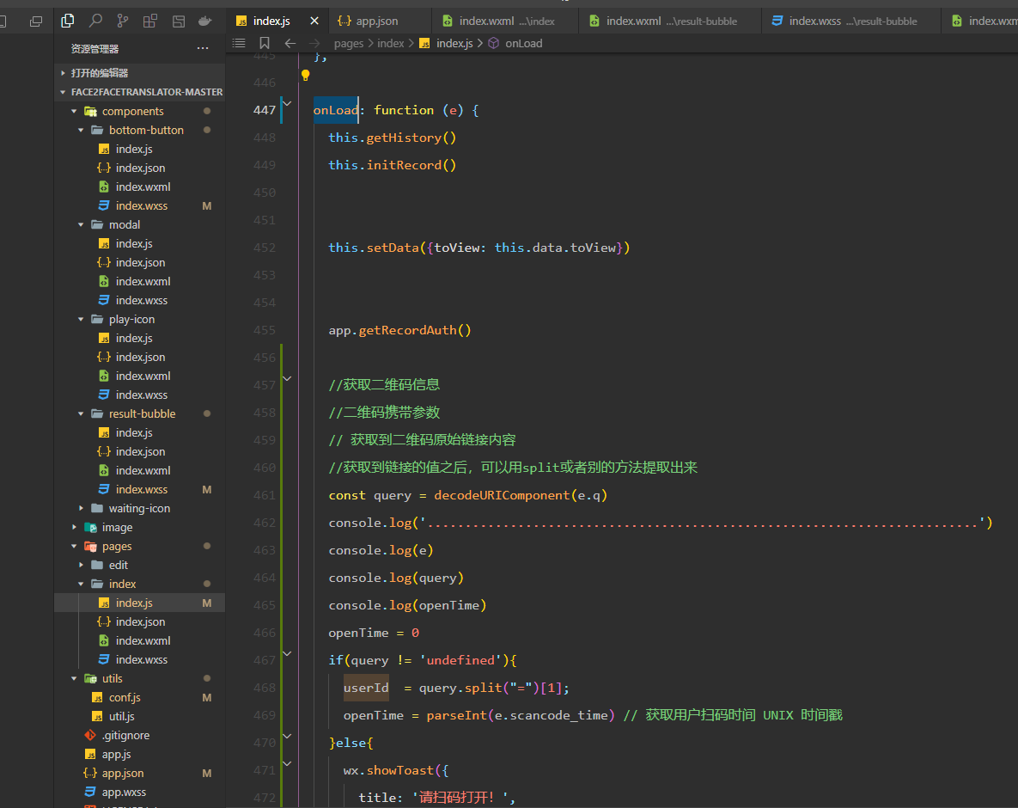Viewport: 1018px width, 808px height.
Task: Click the onLoad breadcrumb symbol
Action: coord(523,43)
